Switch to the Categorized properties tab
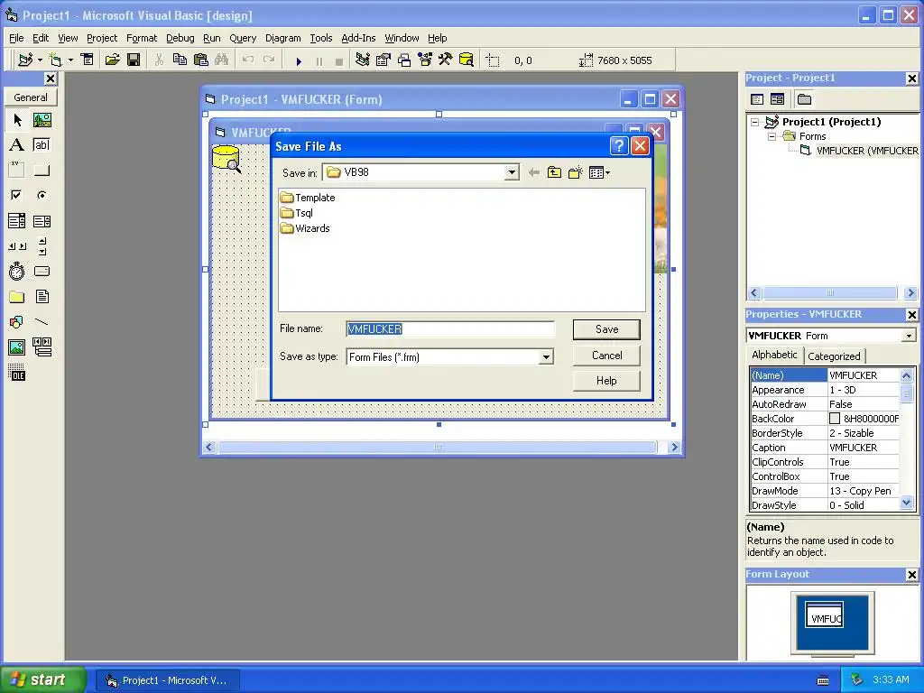Screen dimensions: 924x693 834,356
